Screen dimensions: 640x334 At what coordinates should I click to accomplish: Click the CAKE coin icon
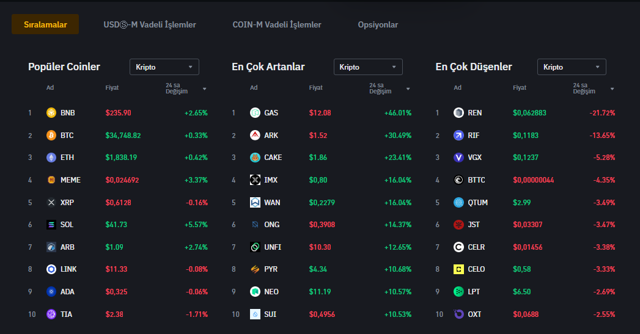click(255, 158)
